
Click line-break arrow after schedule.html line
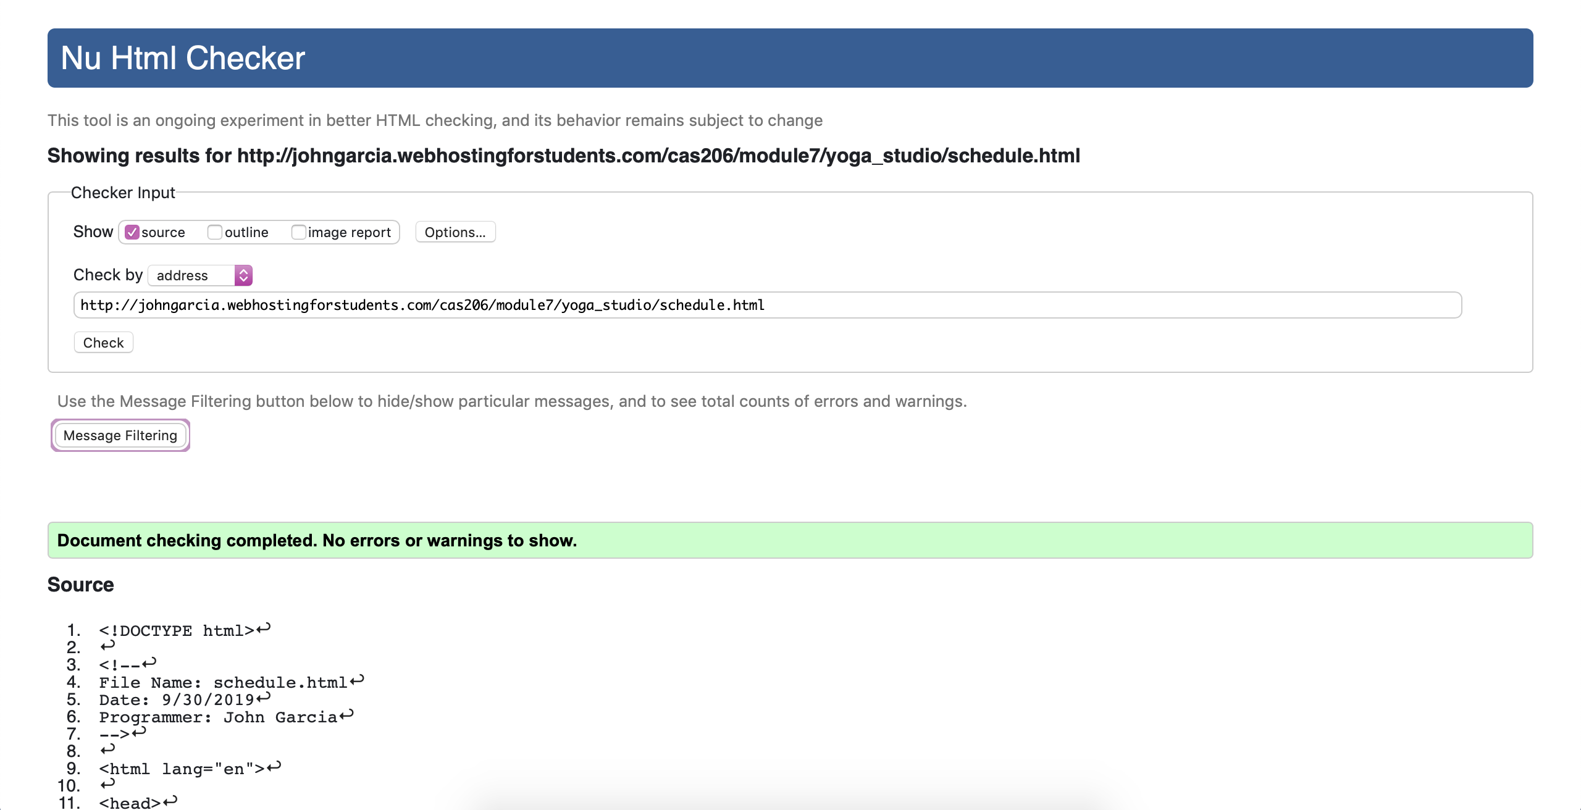[357, 680]
